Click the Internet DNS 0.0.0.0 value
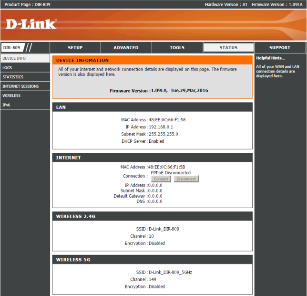Screen dimensions: 307x296 click(x=155, y=201)
